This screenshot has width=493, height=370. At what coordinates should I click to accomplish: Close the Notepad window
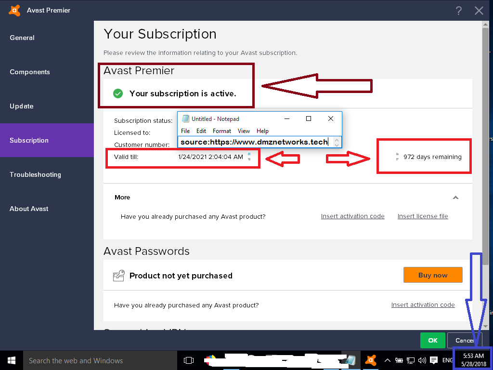coord(331,119)
